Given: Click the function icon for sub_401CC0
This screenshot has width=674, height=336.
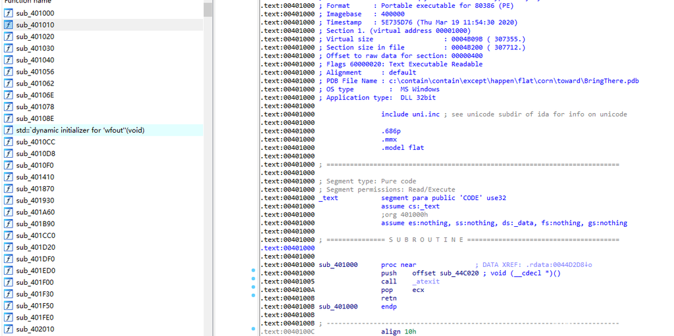Looking at the screenshot, I should [x=9, y=235].
